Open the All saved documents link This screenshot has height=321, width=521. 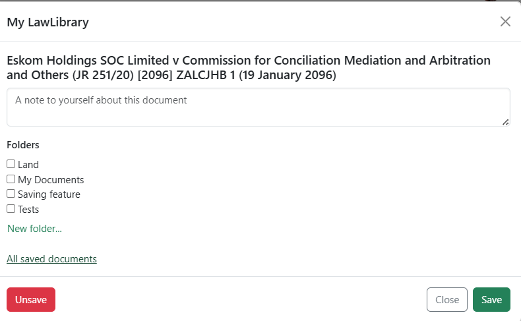coord(52,259)
